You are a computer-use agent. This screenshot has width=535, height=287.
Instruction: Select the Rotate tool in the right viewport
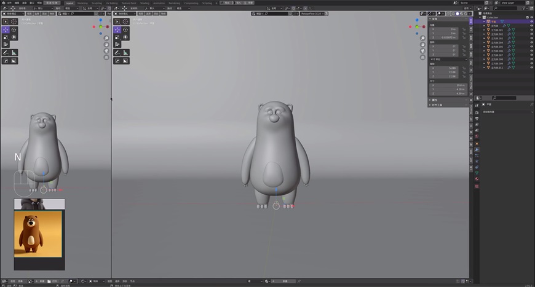coord(125,29)
